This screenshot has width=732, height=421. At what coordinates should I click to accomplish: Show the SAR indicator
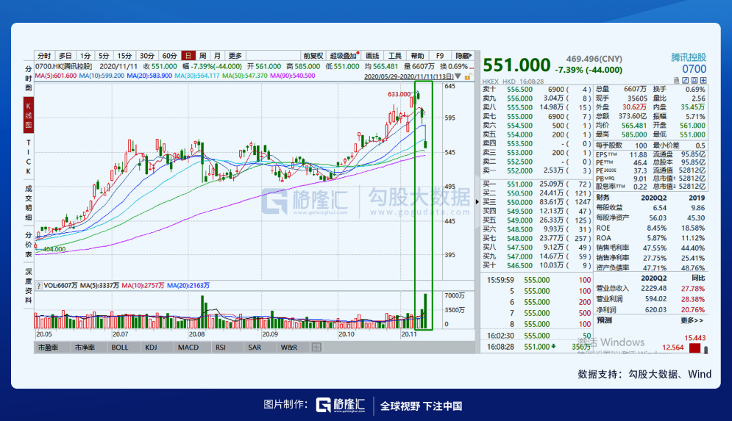[x=255, y=348]
